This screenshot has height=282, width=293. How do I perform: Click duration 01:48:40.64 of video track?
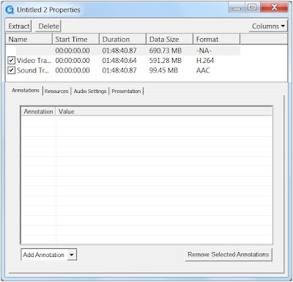click(119, 60)
